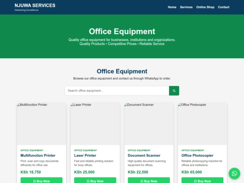
Task: Click the Office Photocopier product title
Action: [197, 155]
